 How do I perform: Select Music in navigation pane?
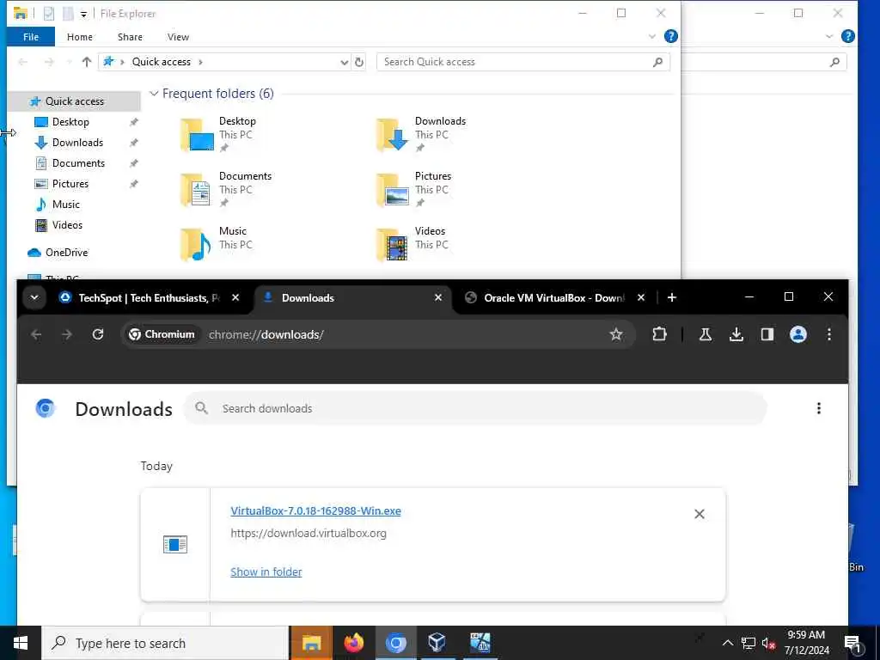65,205
